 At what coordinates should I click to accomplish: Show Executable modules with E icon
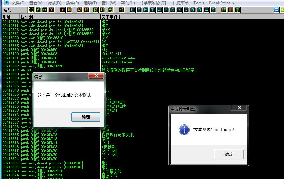coord(139,10)
